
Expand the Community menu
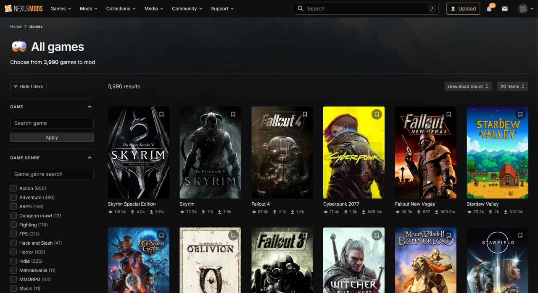[187, 8]
